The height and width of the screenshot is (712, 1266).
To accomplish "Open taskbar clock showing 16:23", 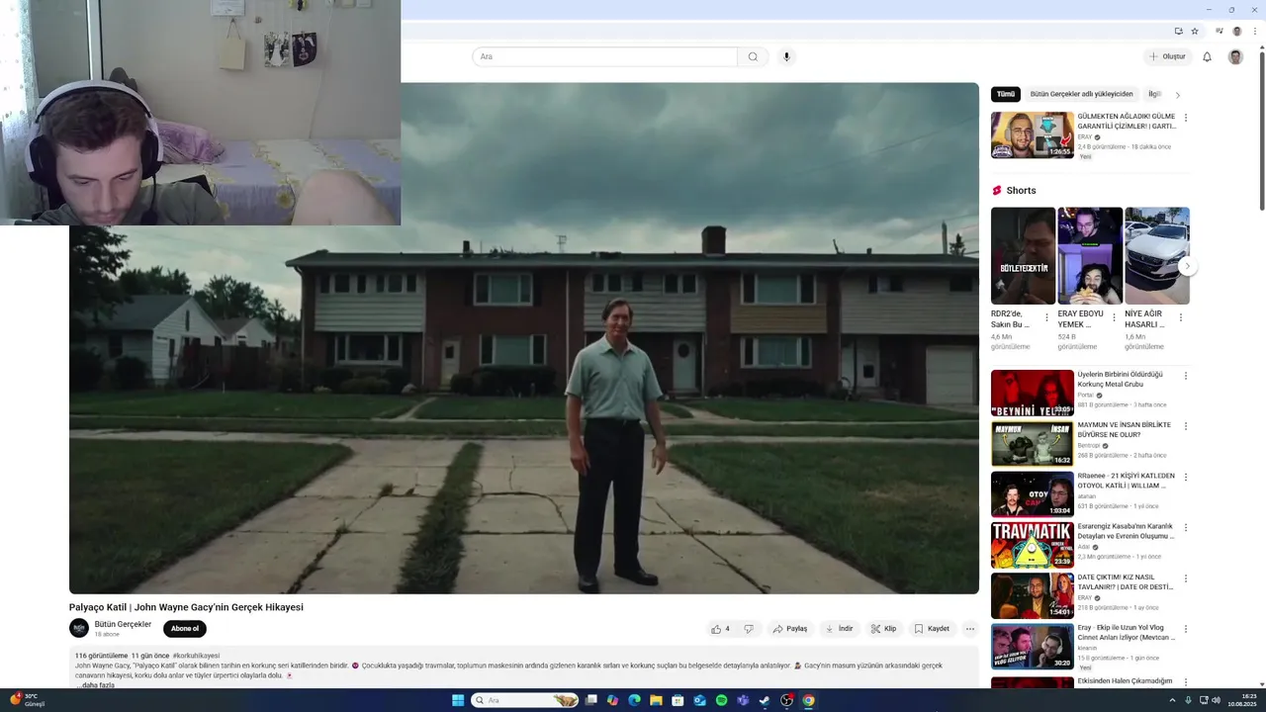I will tap(1241, 700).
